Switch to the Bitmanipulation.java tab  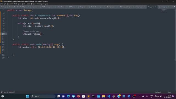coord(126,7)
